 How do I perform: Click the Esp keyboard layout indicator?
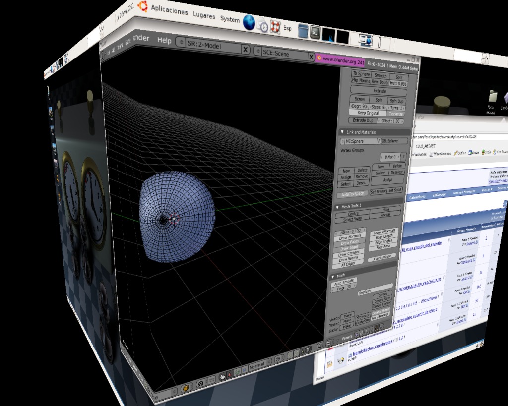287,28
